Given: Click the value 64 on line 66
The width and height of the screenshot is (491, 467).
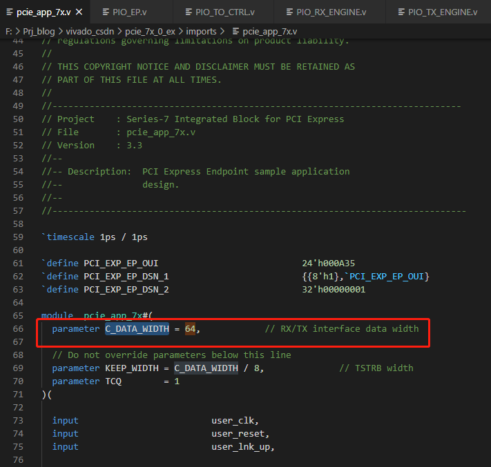Looking at the screenshot, I should [x=190, y=329].
